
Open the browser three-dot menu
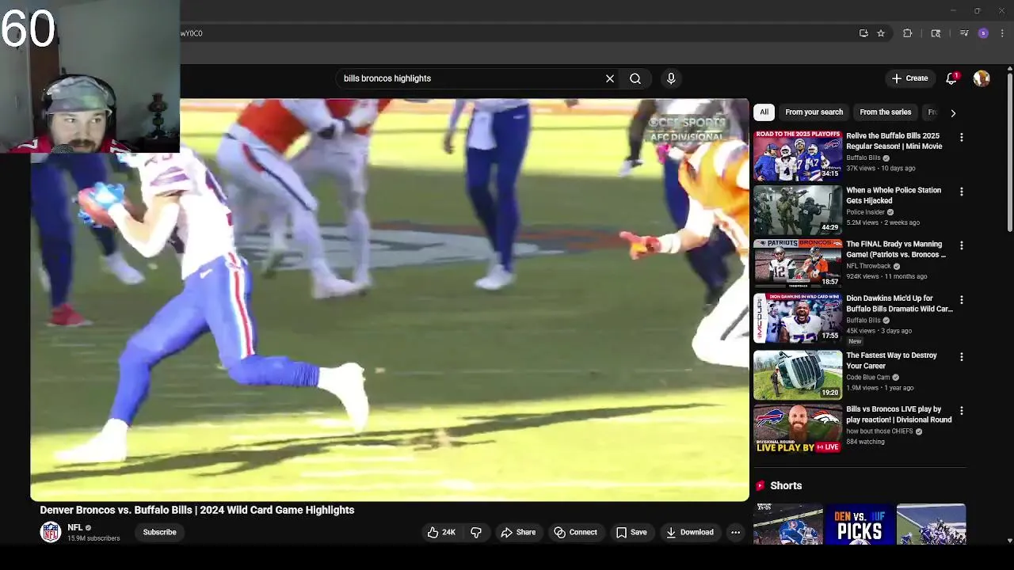click(x=1002, y=33)
